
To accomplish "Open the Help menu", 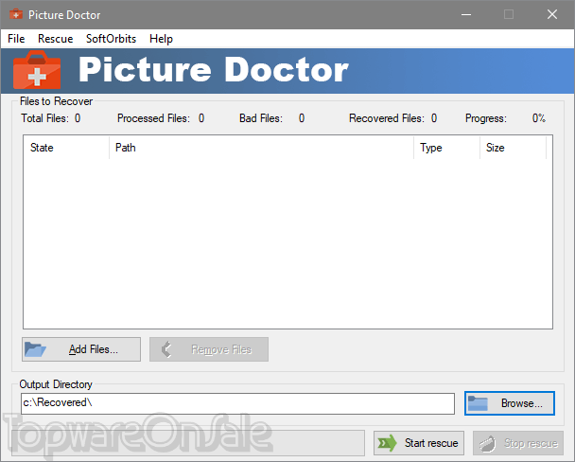I will pyautogui.click(x=161, y=39).
